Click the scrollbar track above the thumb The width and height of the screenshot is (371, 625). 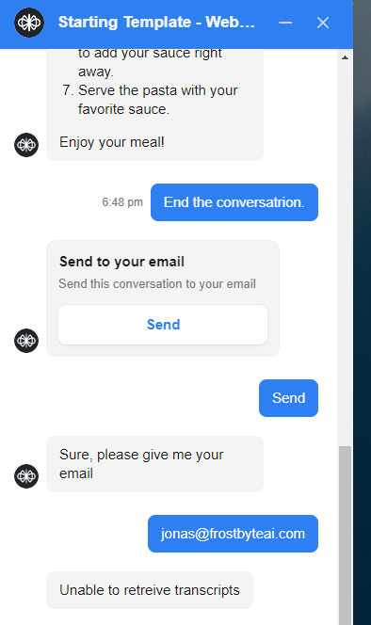(345, 253)
